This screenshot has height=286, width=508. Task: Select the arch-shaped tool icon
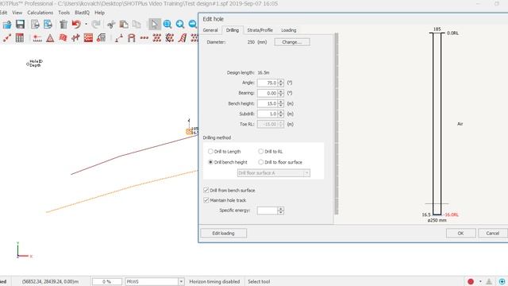pyautogui.click(x=131, y=38)
